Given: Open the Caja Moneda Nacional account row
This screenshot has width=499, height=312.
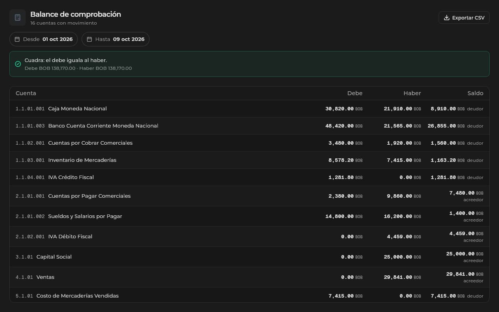Looking at the screenshot, I should [x=249, y=109].
